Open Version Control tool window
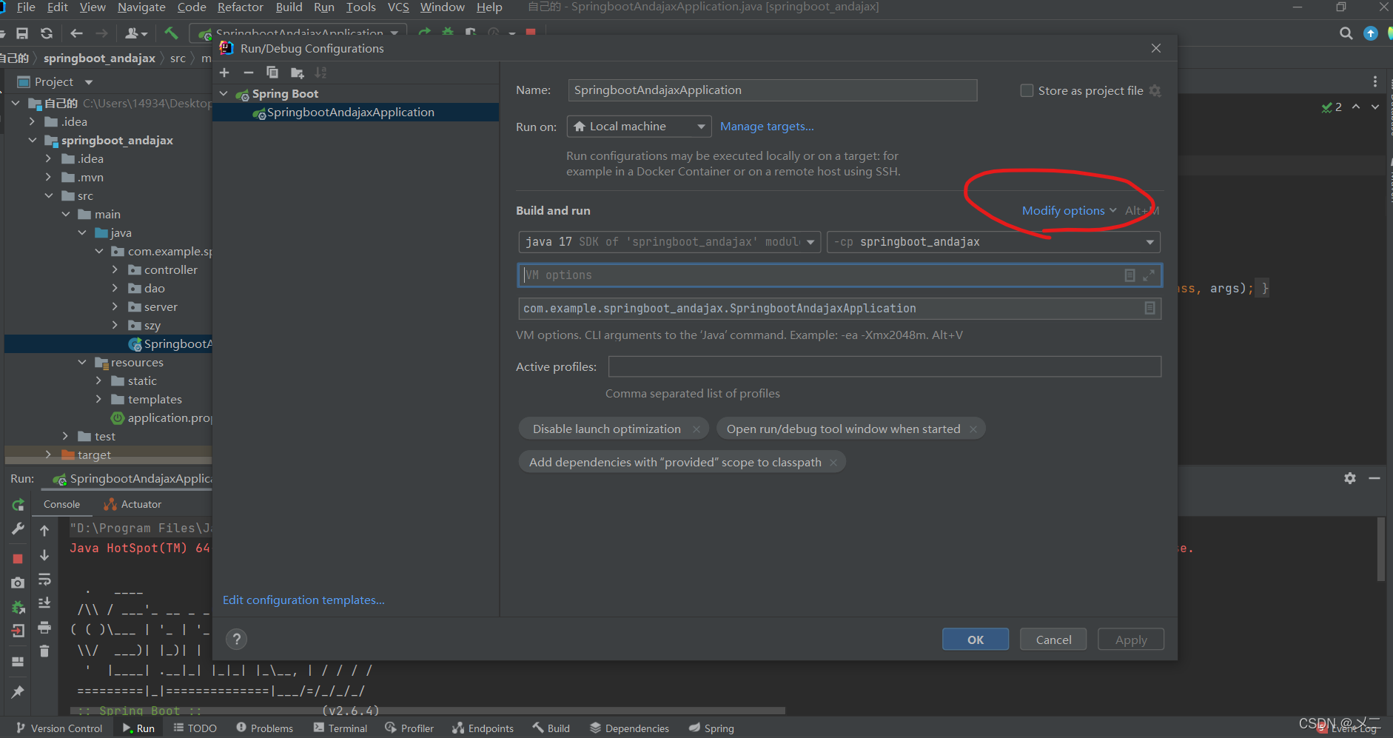The width and height of the screenshot is (1393, 738). 59,728
